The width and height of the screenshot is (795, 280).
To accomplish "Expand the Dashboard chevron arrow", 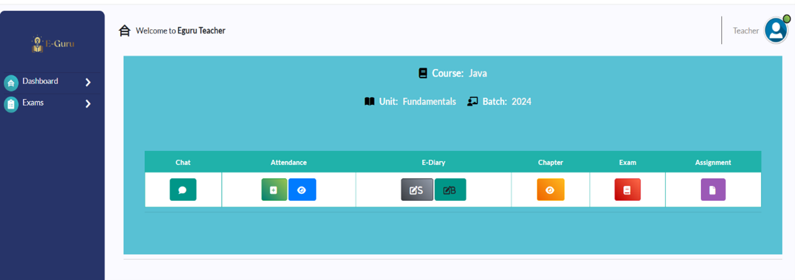I will pyautogui.click(x=88, y=82).
